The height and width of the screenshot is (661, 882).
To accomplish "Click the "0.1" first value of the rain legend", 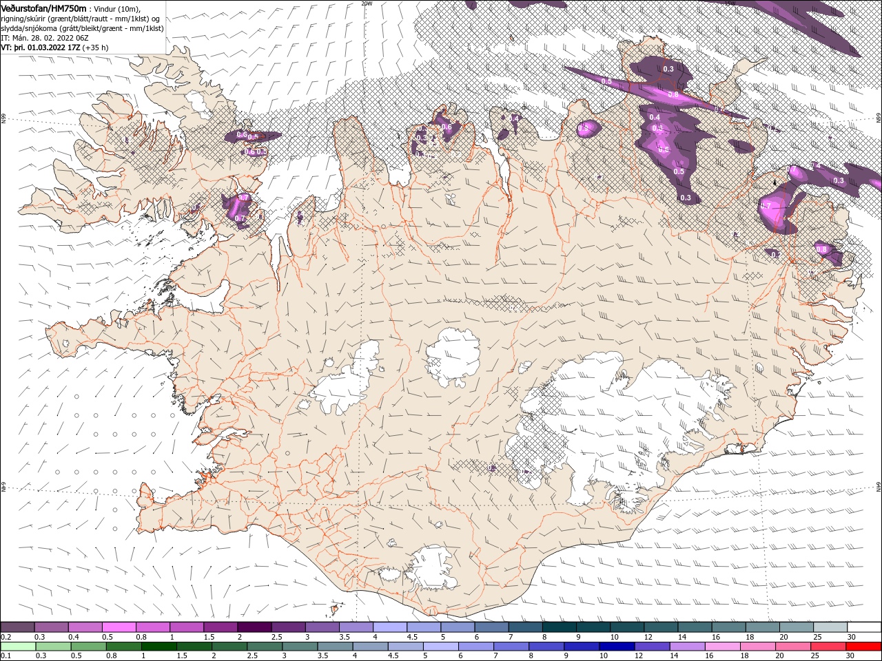I will [7, 656].
